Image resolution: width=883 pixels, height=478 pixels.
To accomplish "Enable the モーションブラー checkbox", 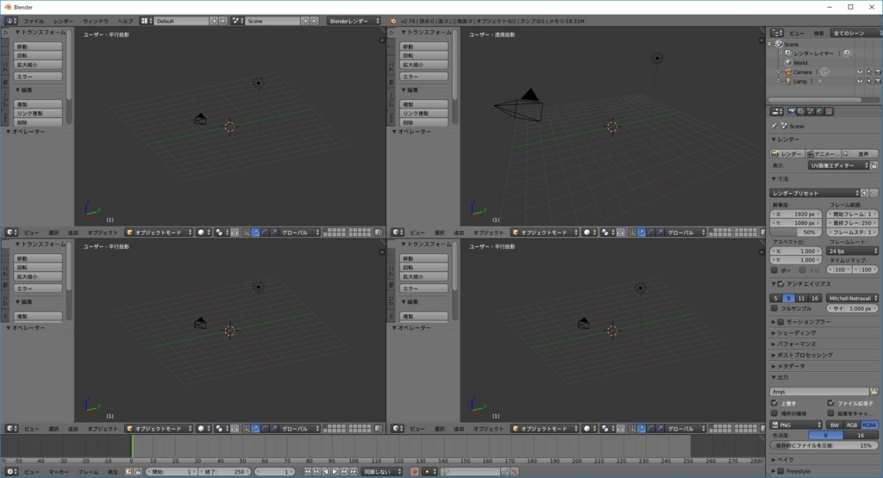I will pos(781,321).
